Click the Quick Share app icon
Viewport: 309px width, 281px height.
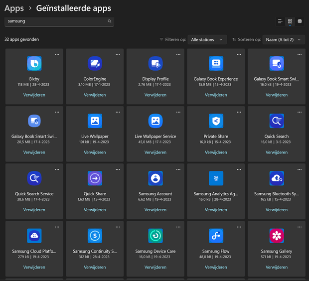95,178
